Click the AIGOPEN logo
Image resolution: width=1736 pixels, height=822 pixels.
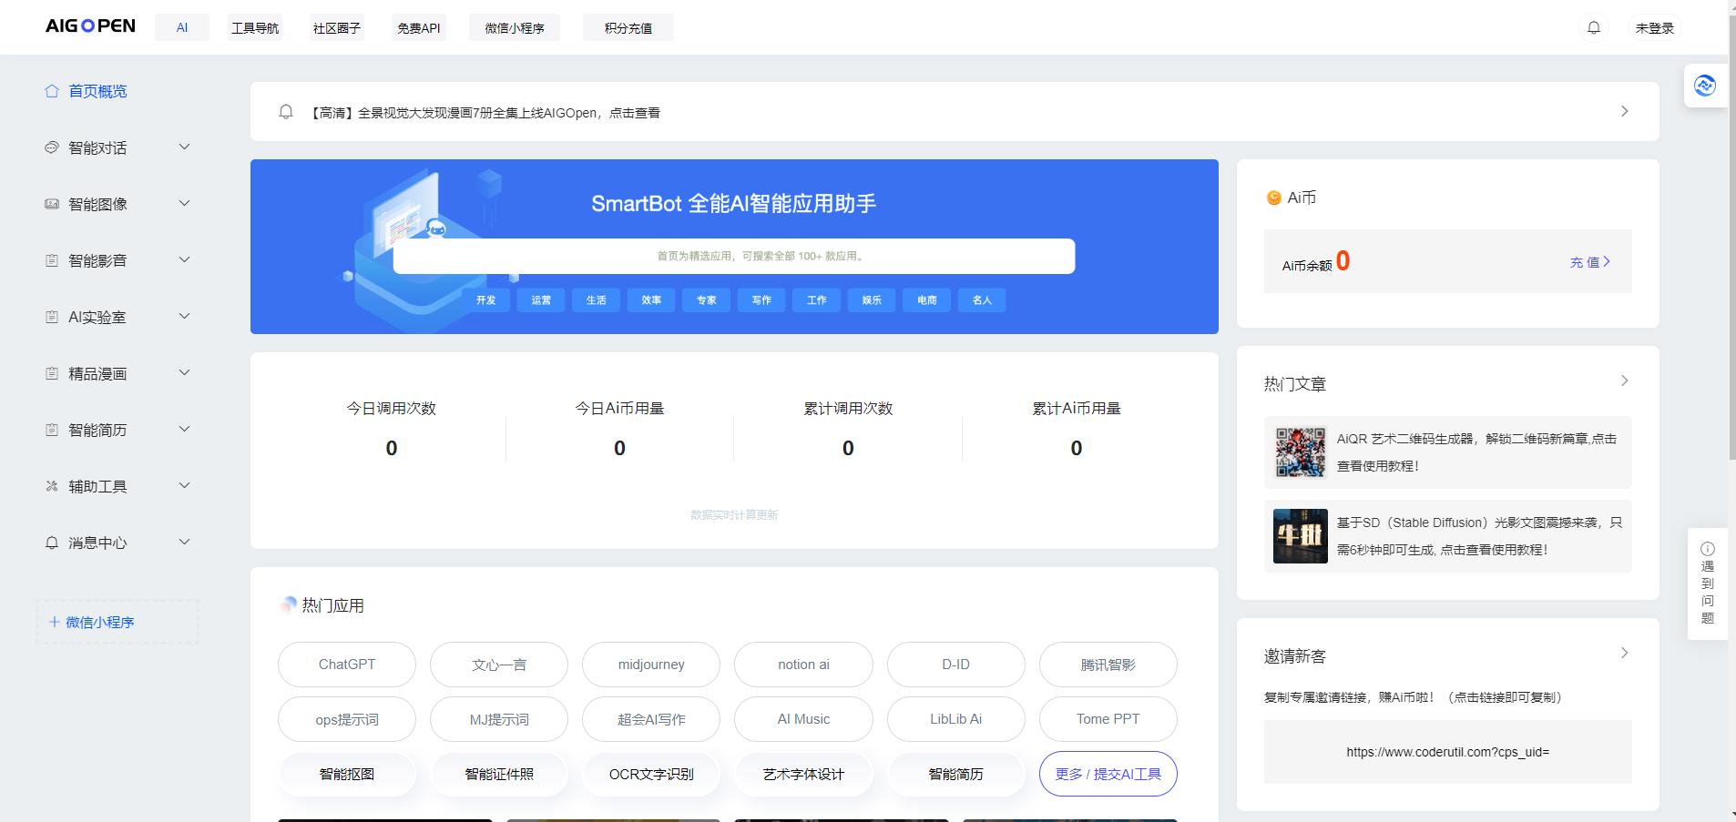(90, 26)
